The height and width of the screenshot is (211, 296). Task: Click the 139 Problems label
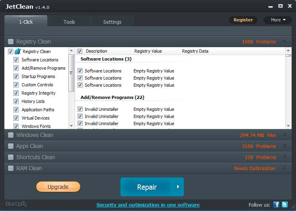(x=260, y=158)
